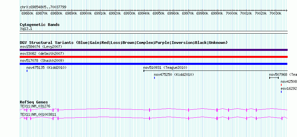Viewport: 297px width, 137px height.
Task: Open the esv1584074 (Levy2007) variant label
Action: [41, 47]
